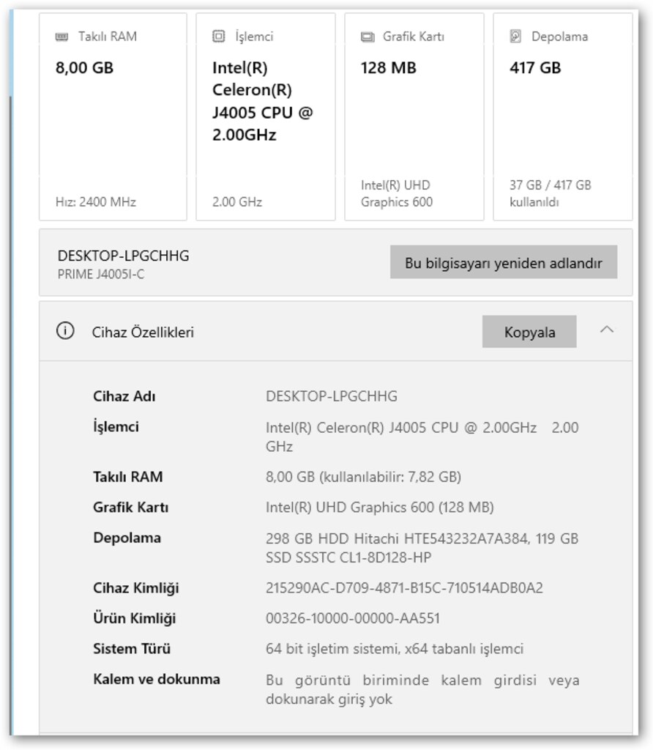This screenshot has width=653, height=750.
Task: Click the 8,00 GB value
Action: tap(85, 68)
